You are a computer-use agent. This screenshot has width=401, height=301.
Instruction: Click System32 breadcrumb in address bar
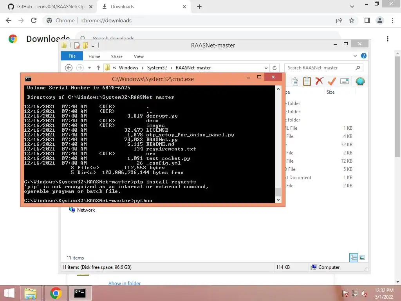[x=157, y=68]
